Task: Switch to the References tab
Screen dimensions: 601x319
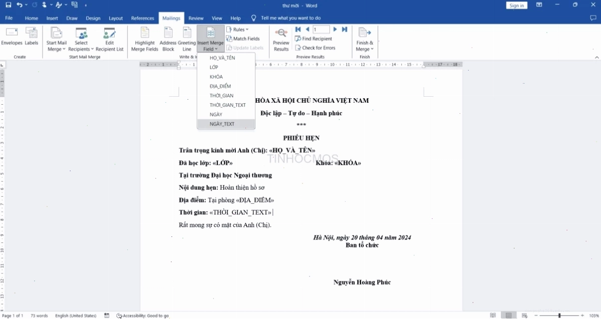Action: tap(143, 18)
